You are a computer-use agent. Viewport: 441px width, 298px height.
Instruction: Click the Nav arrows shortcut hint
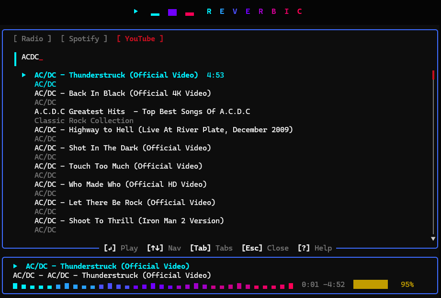click(x=164, y=248)
